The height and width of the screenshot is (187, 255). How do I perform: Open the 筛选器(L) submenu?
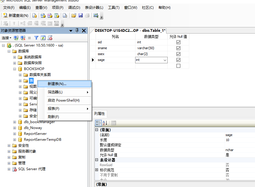(x=65, y=92)
